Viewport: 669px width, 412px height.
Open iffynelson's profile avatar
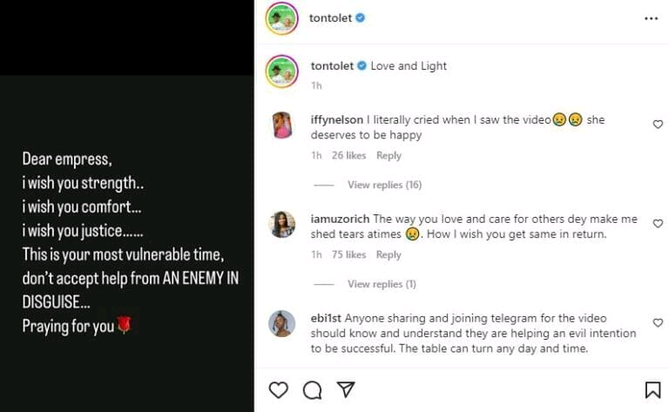(x=283, y=125)
